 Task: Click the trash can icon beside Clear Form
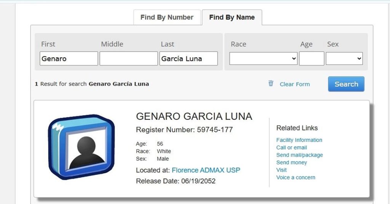point(271,83)
